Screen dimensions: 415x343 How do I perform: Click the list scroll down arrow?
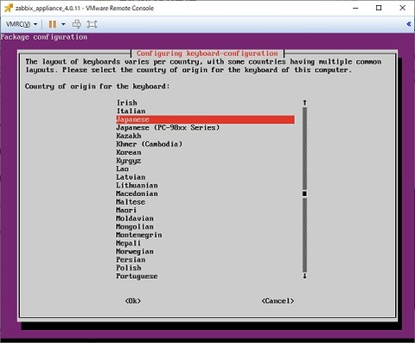(x=305, y=276)
